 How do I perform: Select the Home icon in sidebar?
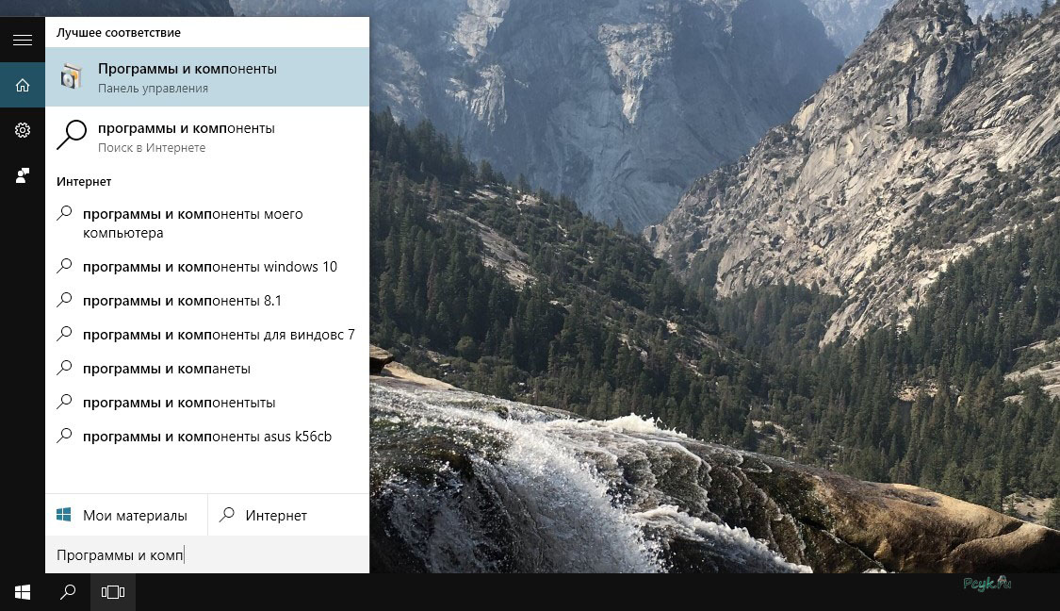pyautogui.click(x=23, y=85)
